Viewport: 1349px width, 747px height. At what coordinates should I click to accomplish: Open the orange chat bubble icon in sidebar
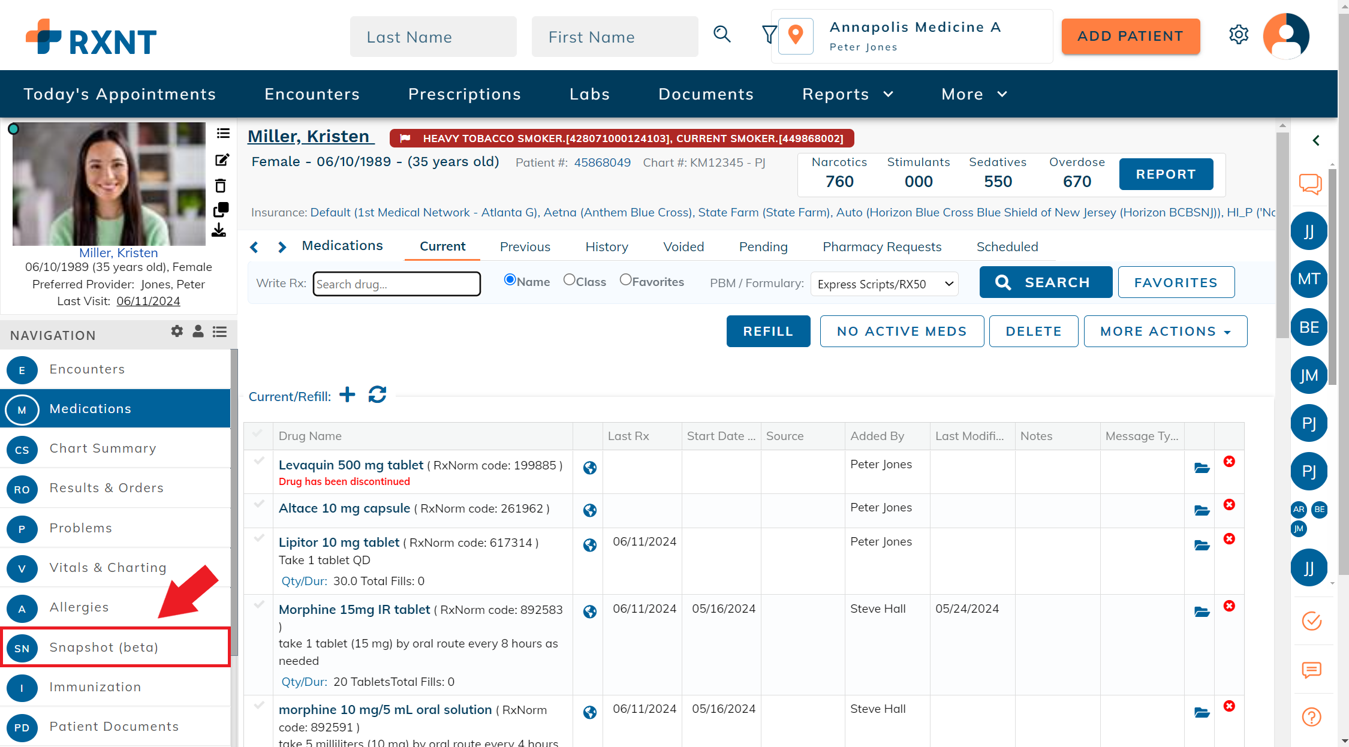point(1311,183)
